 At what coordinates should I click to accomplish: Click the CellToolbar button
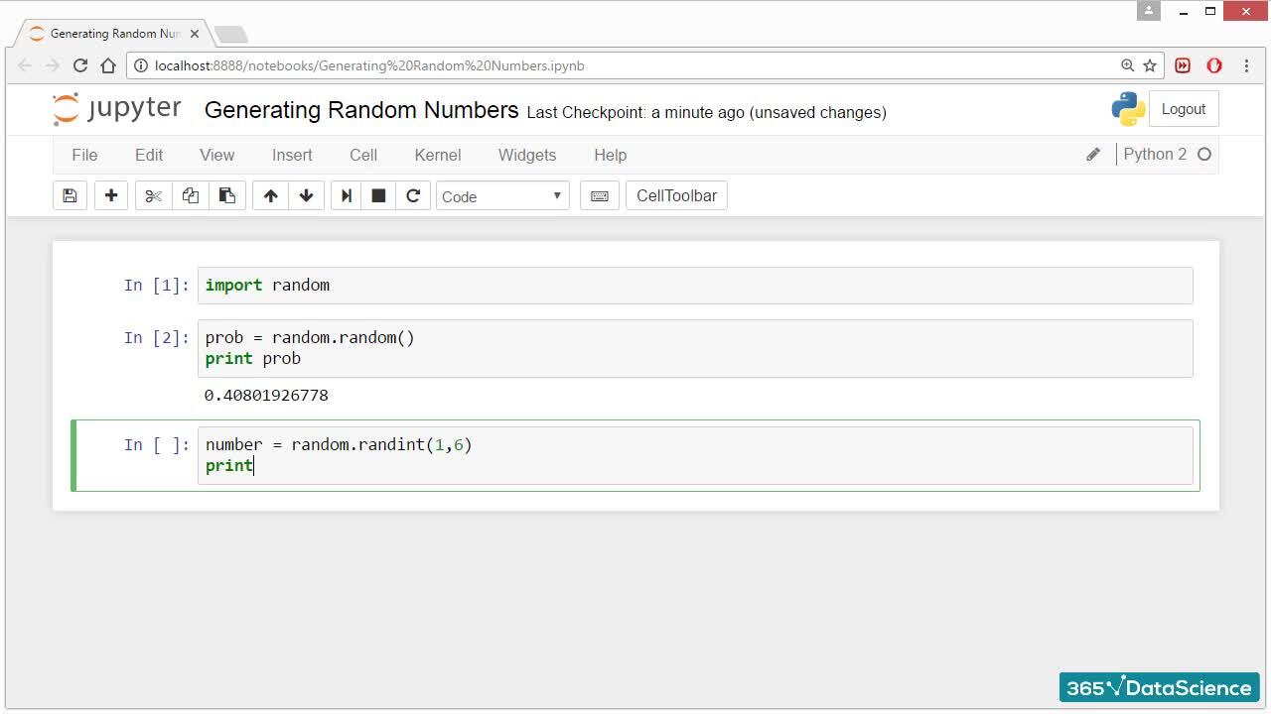pos(676,195)
